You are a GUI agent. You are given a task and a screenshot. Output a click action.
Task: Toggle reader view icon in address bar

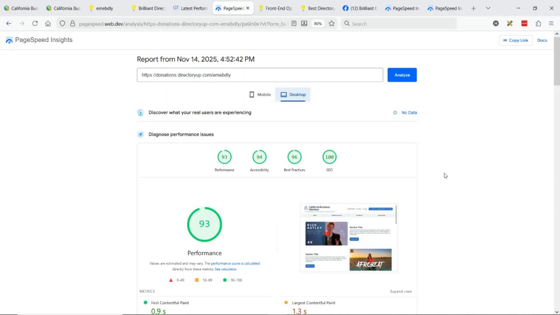[294, 24]
